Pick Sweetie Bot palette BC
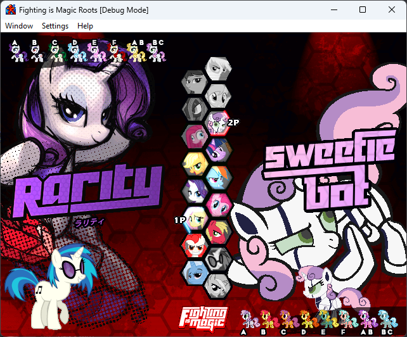This screenshot has height=337, width=407. click(x=388, y=322)
